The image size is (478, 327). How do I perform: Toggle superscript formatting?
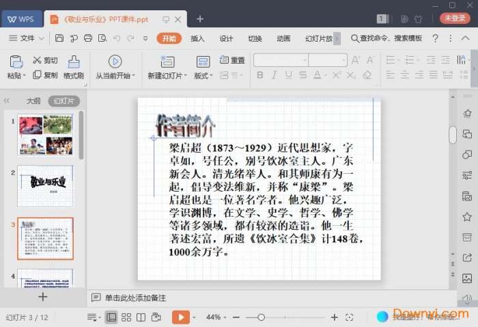[336, 75]
